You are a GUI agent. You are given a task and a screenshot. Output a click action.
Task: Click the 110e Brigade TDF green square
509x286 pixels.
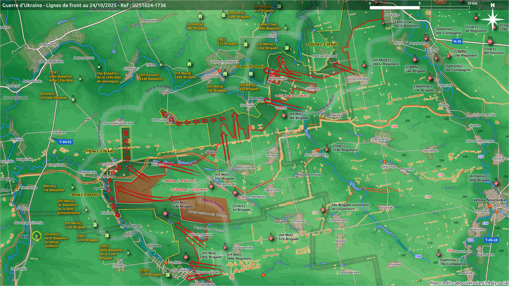click(168, 275)
